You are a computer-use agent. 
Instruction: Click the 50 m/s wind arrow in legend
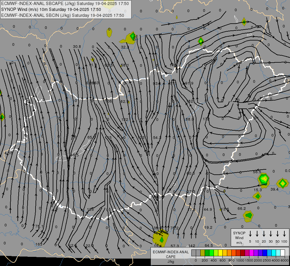[278, 234]
